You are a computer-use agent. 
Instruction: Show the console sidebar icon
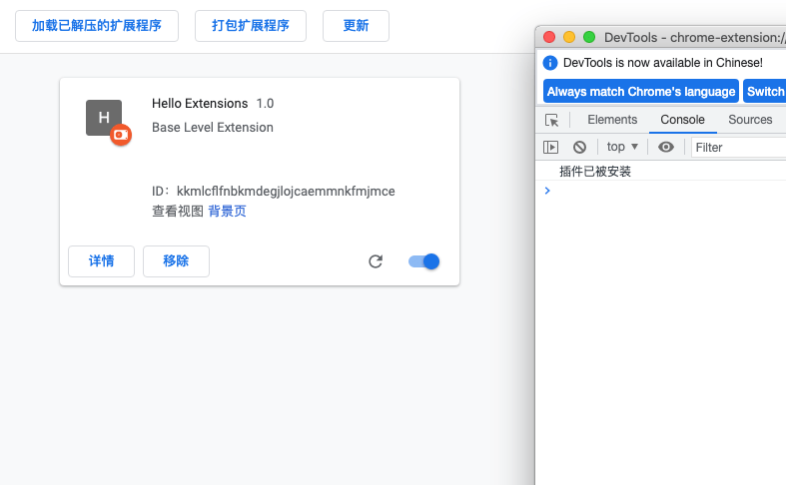(x=550, y=147)
